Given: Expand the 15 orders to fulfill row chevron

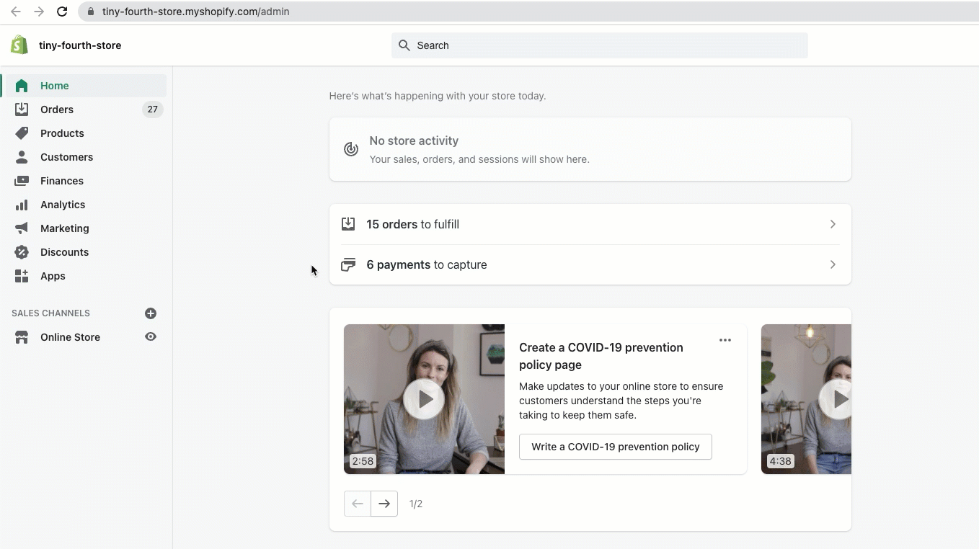Looking at the screenshot, I should pos(833,224).
